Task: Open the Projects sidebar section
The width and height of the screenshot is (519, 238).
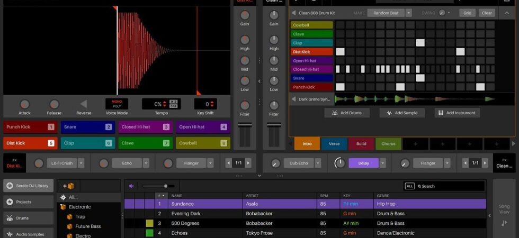Action: (29, 202)
